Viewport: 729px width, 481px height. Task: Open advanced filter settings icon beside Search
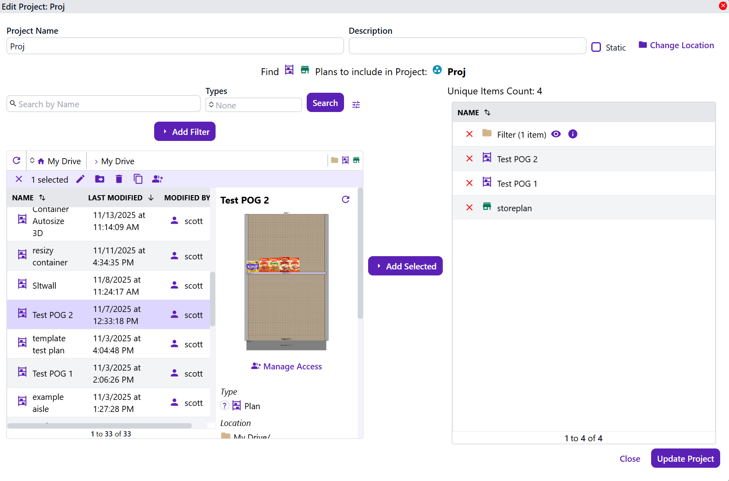(356, 105)
